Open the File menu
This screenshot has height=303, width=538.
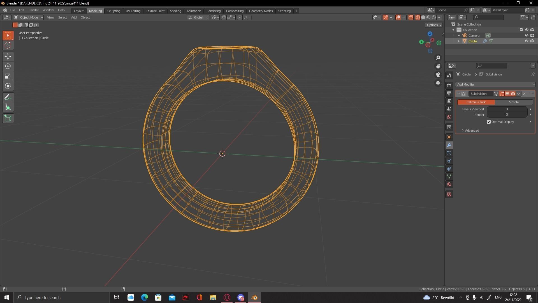click(12, 10)
